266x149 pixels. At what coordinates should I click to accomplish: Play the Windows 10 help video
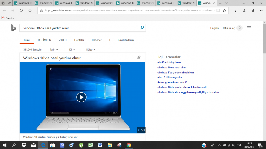81,97
